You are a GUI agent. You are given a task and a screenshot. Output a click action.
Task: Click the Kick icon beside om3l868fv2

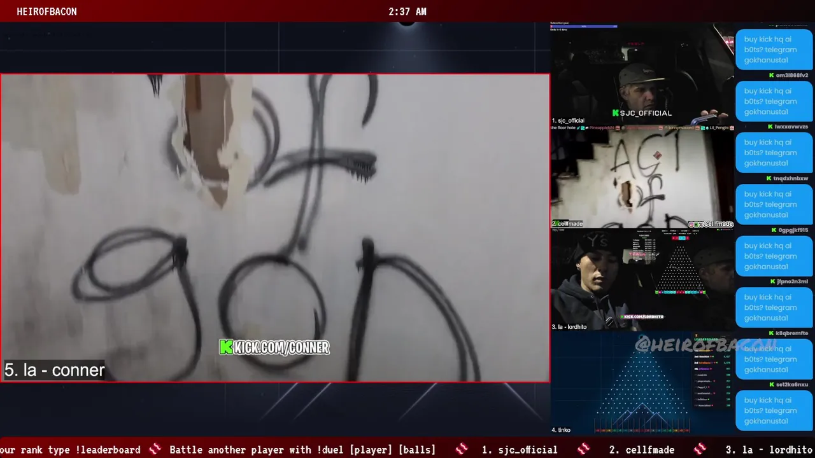[x=772, y=75]
